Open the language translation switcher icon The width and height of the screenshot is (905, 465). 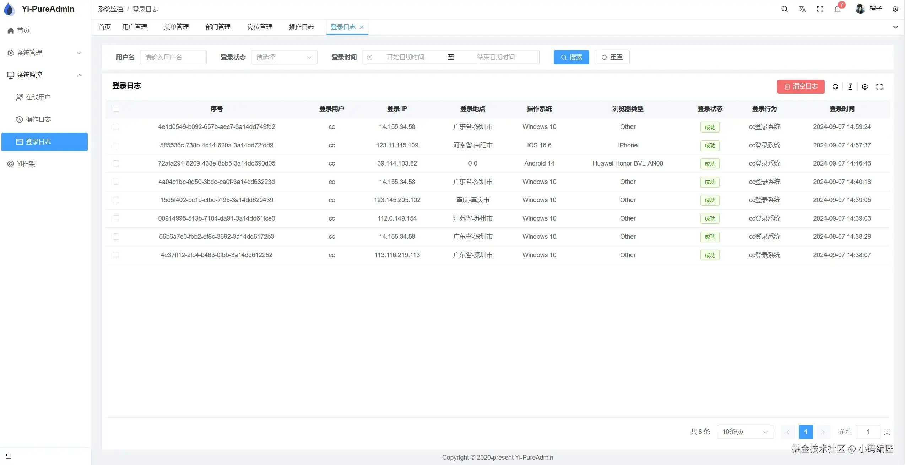802,9
